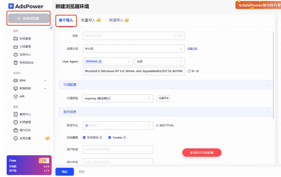Open the RPA robot icon
Viewport: 281px width, 177px height.
15,80
